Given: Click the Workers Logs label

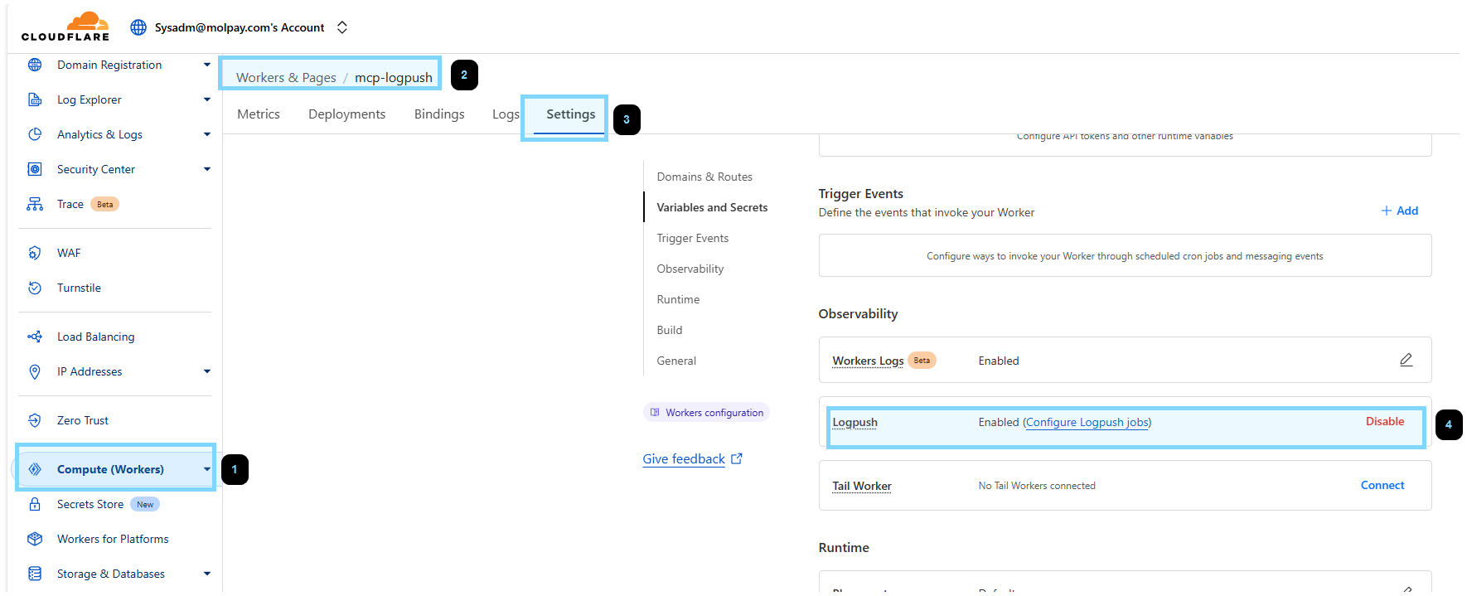Looking at the screenshot, I should tap(868, 361).
